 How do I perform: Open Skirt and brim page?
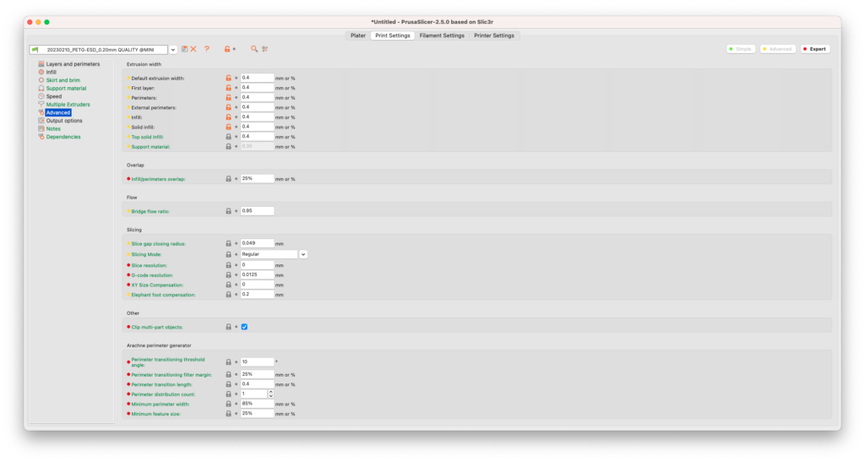tap(63, 80)
